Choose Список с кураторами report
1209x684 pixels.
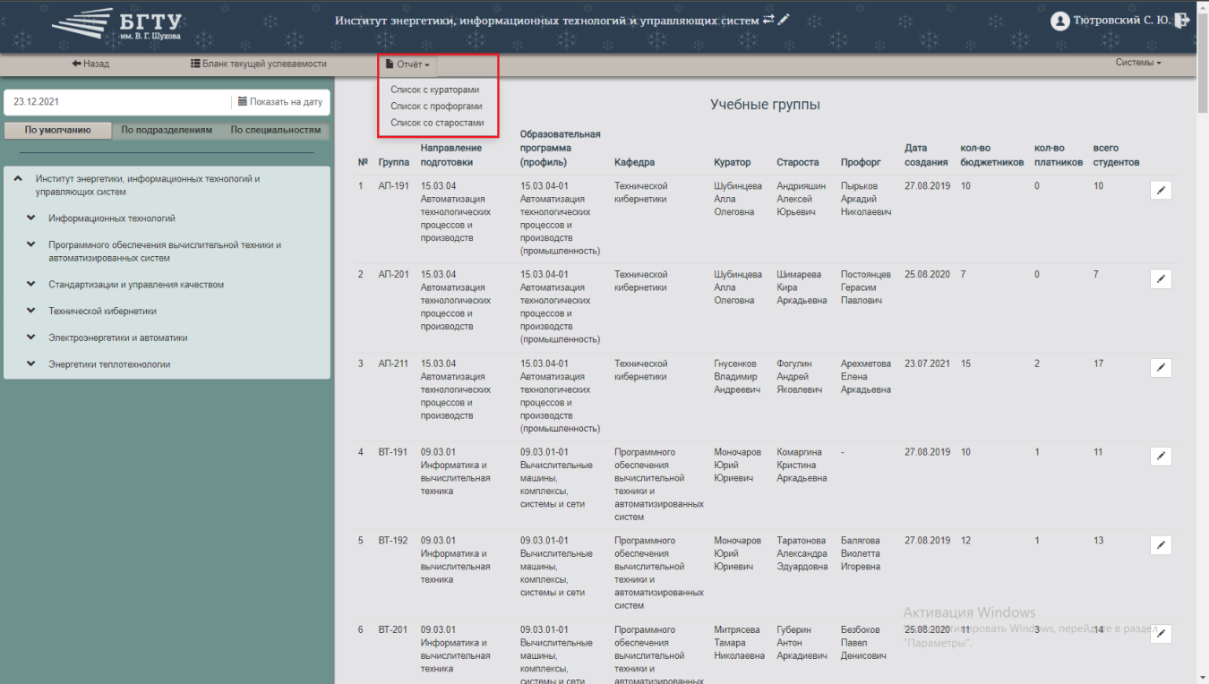point(434,90)
